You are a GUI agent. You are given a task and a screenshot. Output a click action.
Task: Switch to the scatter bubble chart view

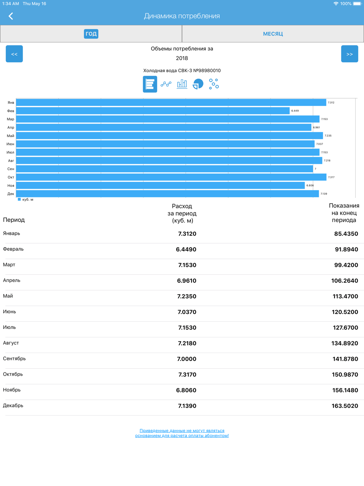point(214,84)
